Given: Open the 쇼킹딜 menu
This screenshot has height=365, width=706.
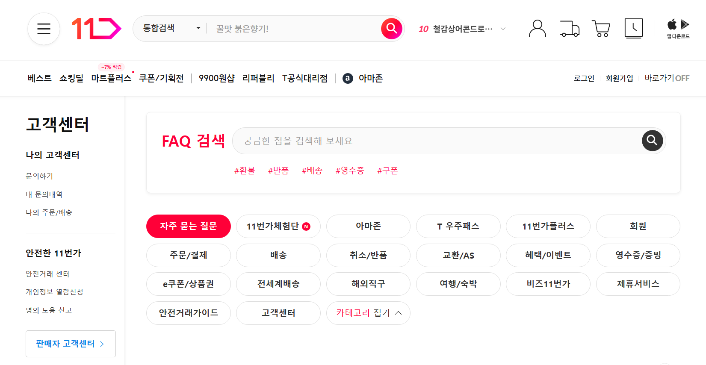Looking at the screenshot, I should pos(71,78).
